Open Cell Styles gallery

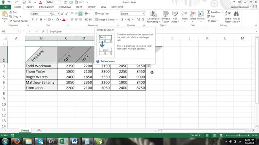175,17
